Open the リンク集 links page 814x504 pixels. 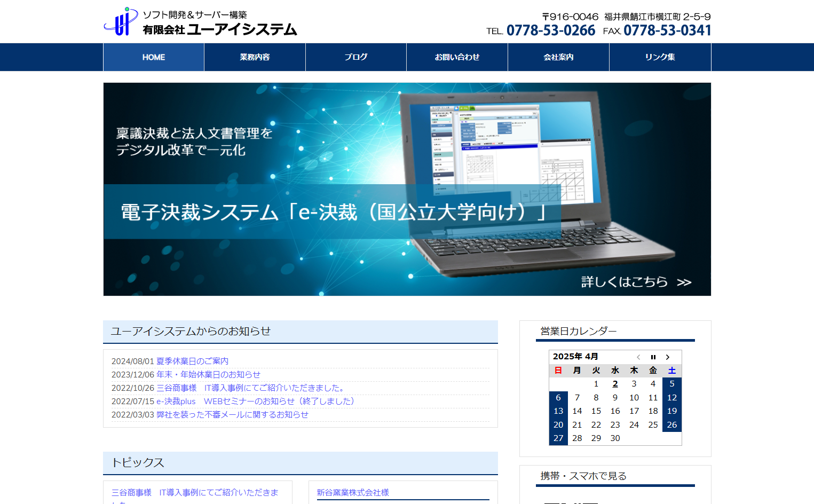tap(660, 57)
